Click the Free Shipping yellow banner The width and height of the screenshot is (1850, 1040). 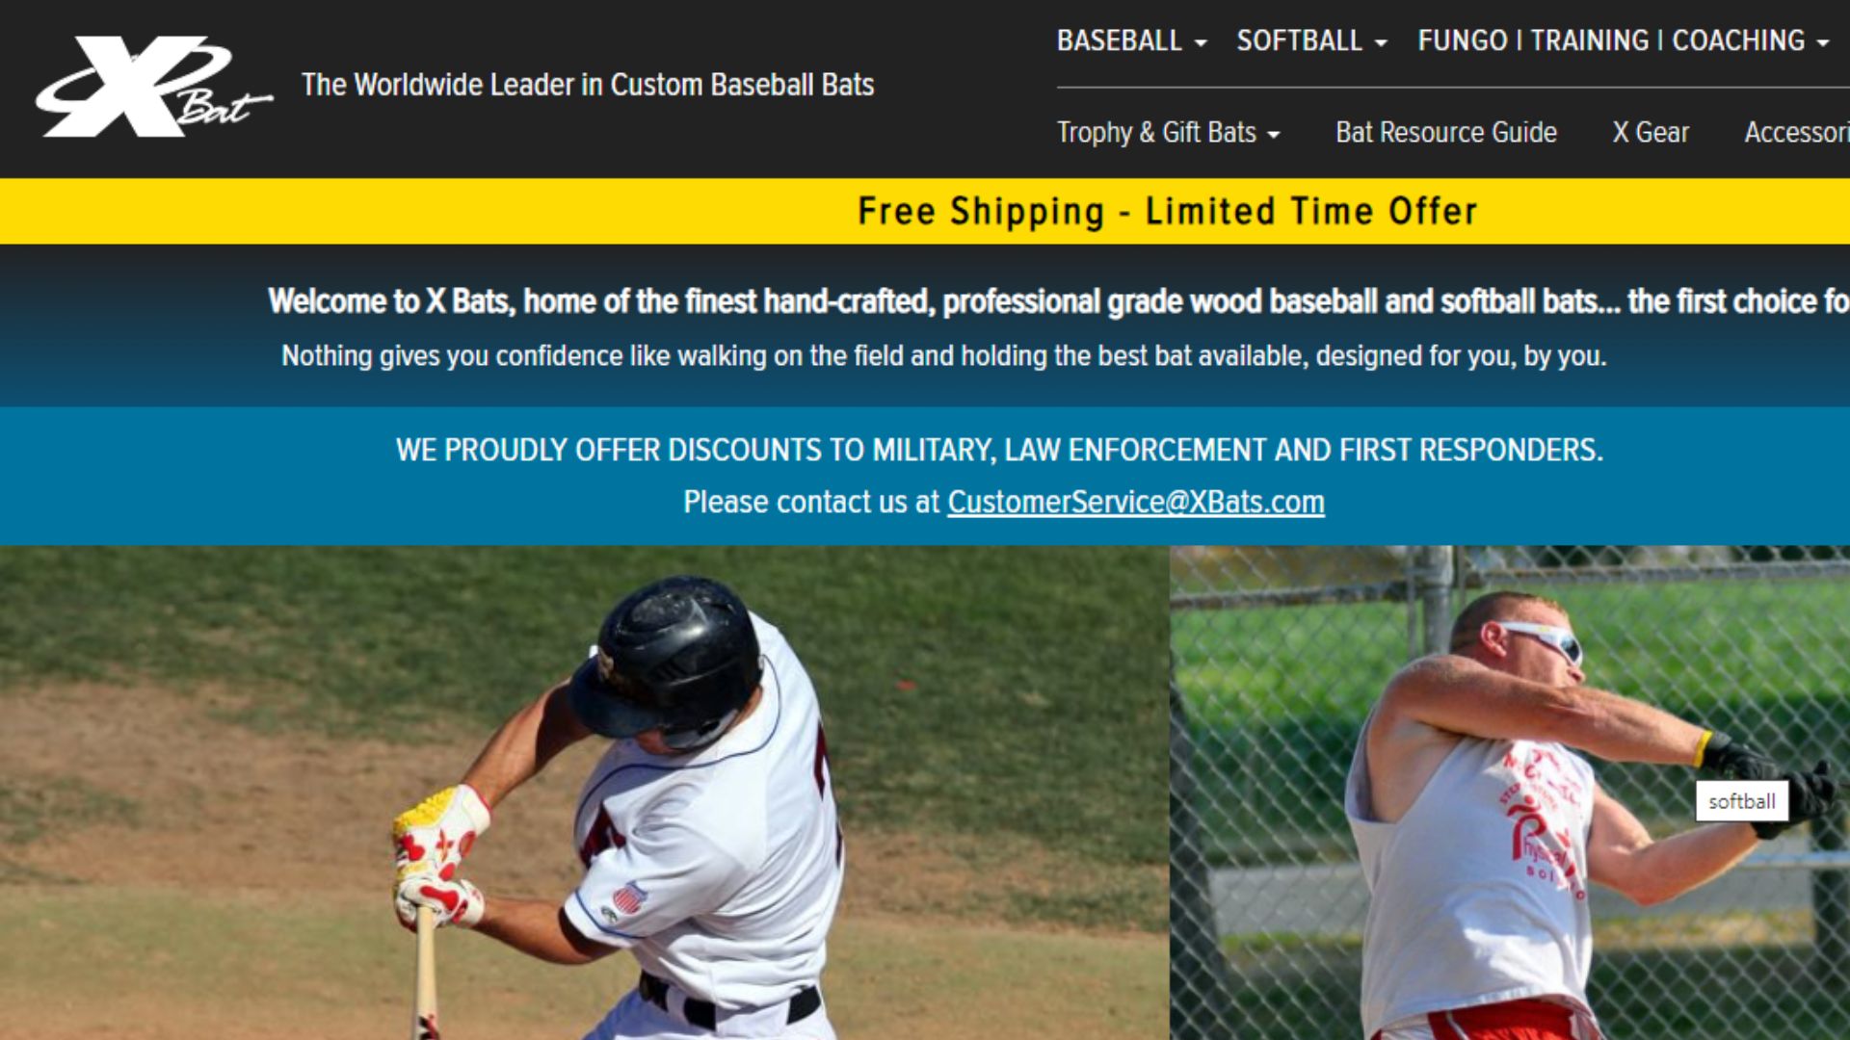tap(925, 211)
